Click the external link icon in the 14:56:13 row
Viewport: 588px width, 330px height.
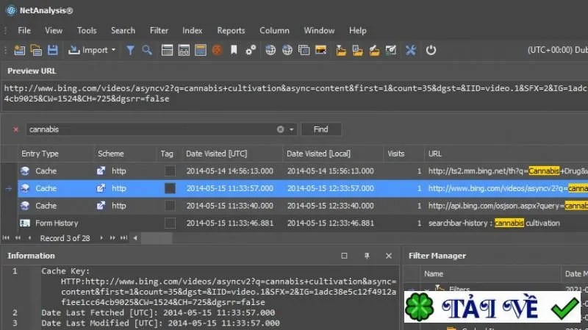pos(101,171)
